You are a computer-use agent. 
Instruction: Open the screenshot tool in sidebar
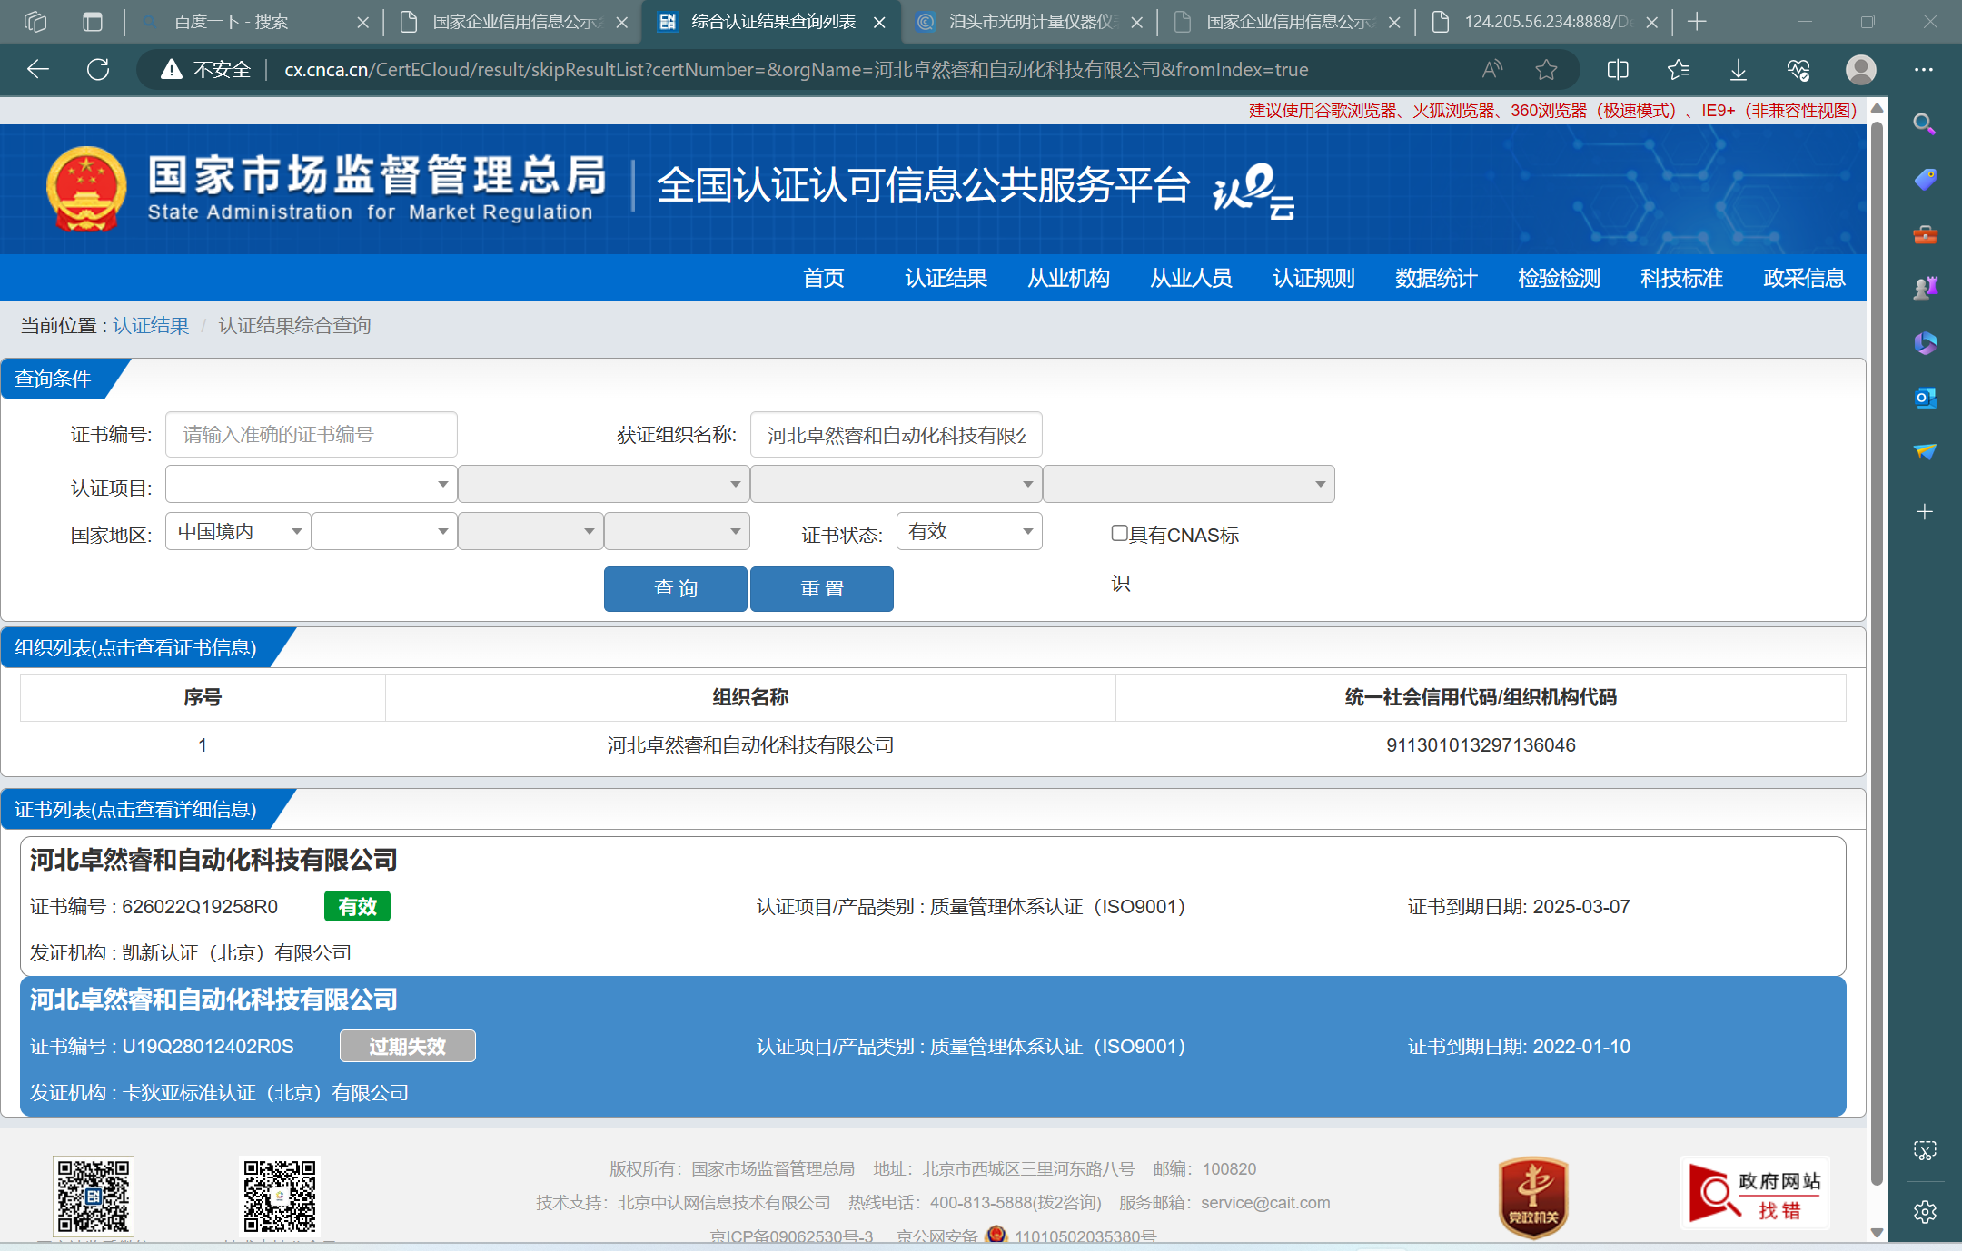click(1924, 1151)
